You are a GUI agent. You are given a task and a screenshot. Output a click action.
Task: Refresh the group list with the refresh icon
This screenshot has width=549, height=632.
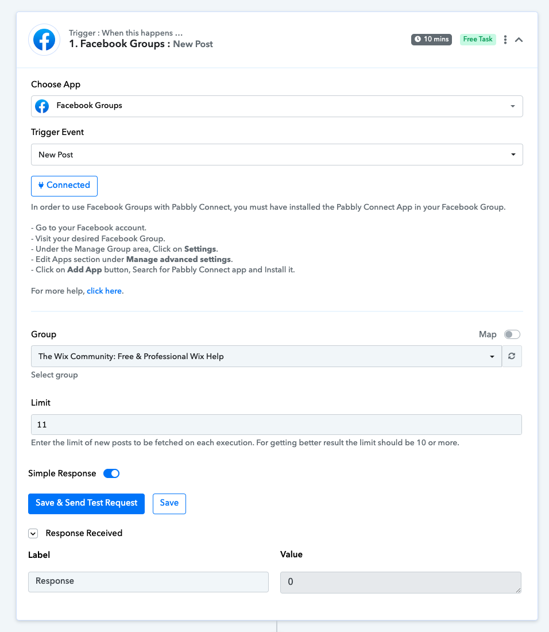(x=512, y=356)
